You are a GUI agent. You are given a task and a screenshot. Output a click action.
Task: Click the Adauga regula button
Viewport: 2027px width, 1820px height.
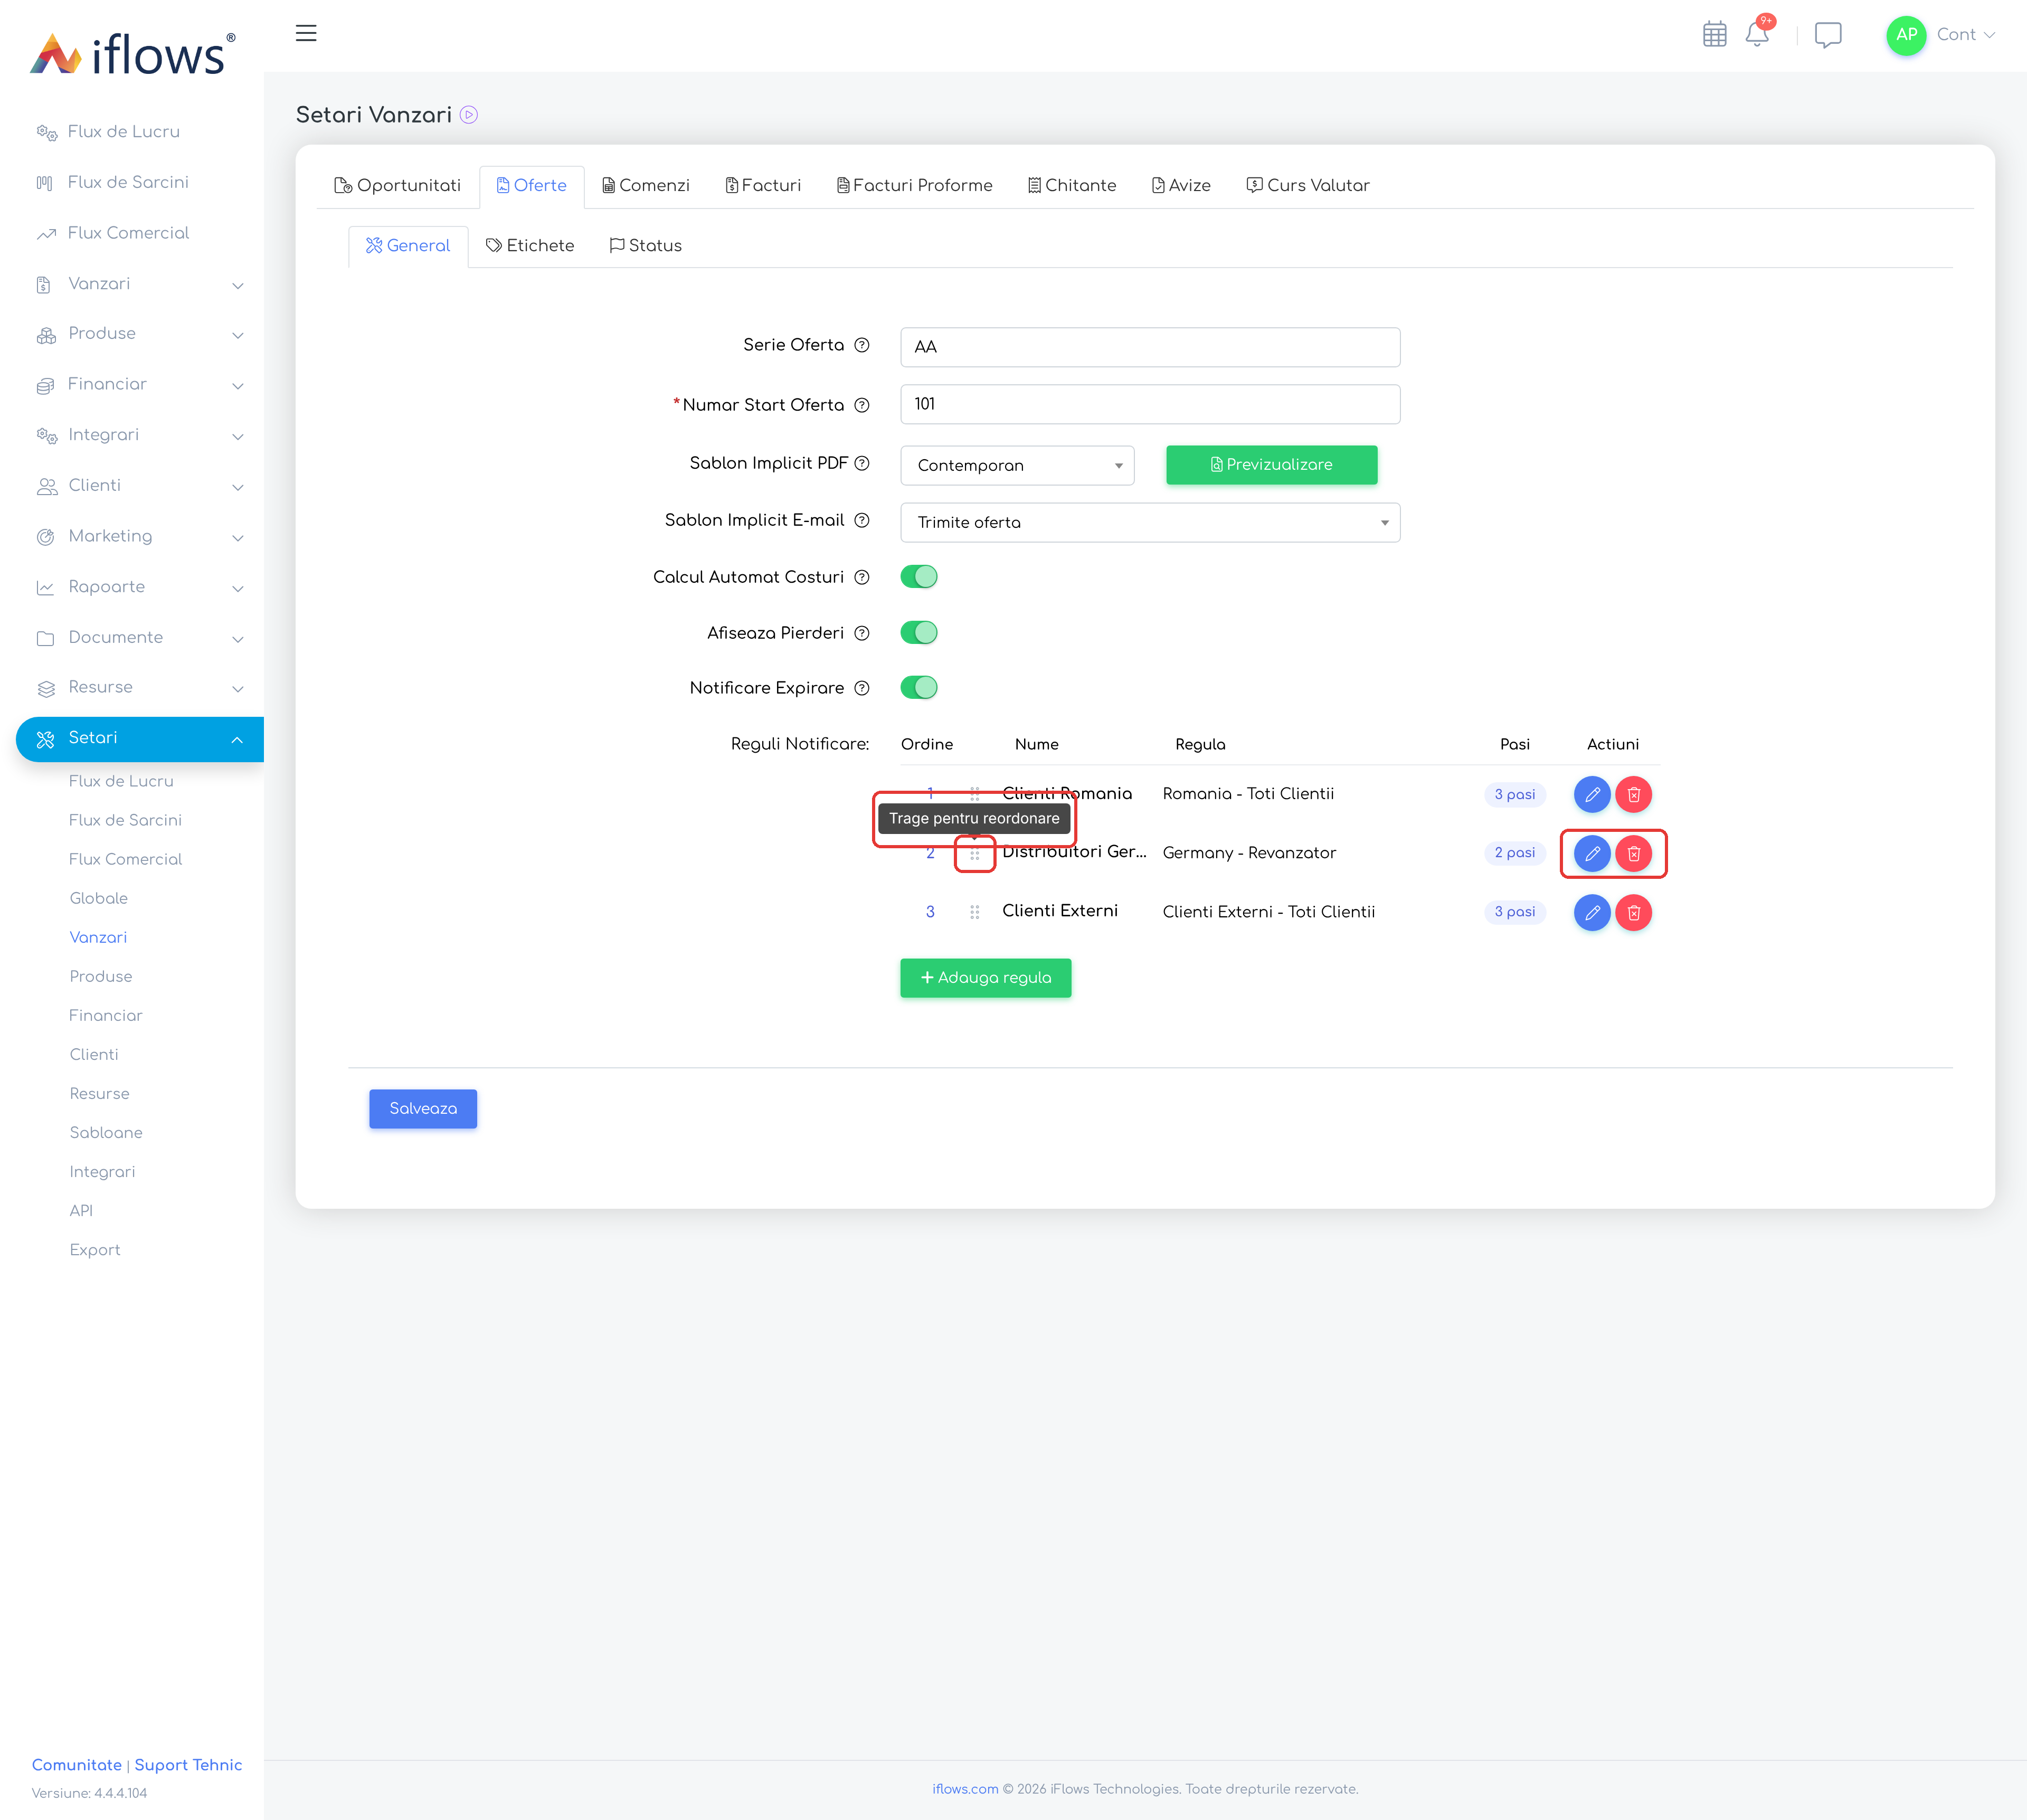tap(985, 977)
